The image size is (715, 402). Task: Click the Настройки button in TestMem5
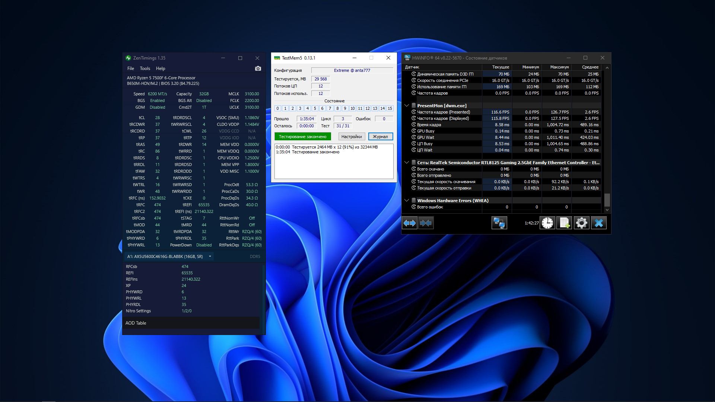(351, 137)
